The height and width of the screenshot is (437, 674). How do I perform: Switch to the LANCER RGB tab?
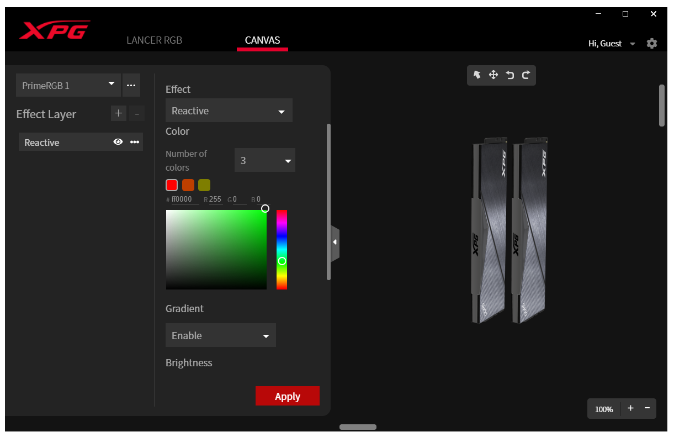pyautogui.click(x=154, y=40)
